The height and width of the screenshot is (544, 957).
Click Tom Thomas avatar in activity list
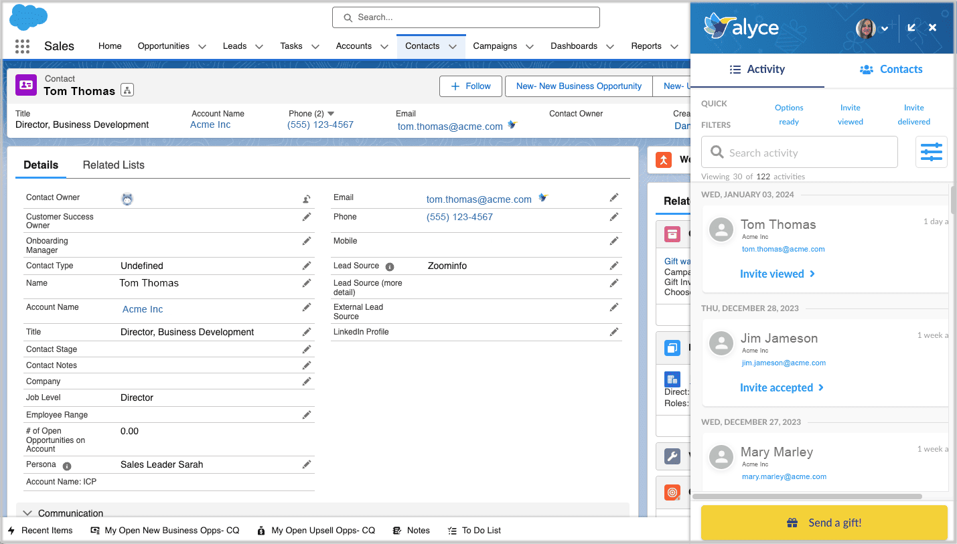721,230
